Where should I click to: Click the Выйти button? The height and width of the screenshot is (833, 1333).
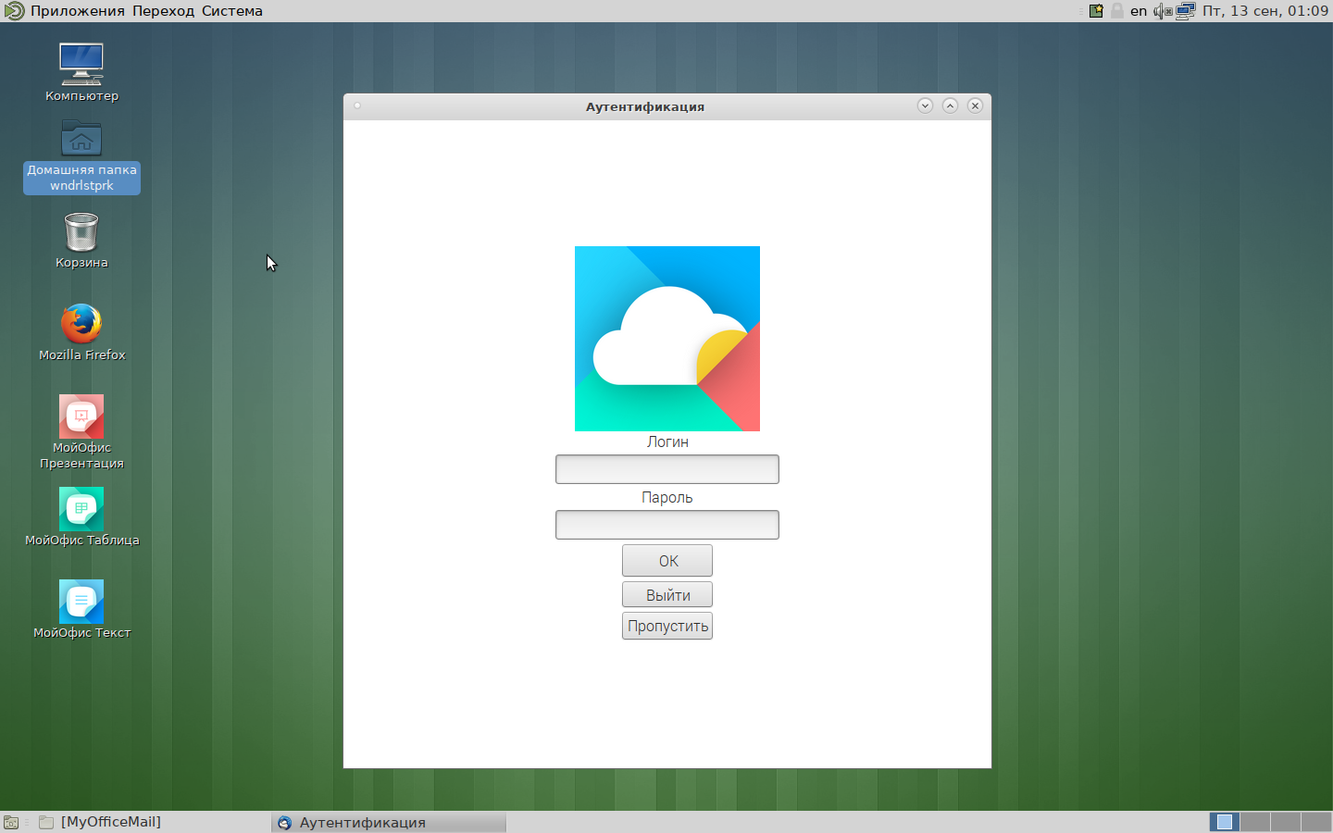pos(667,595)
